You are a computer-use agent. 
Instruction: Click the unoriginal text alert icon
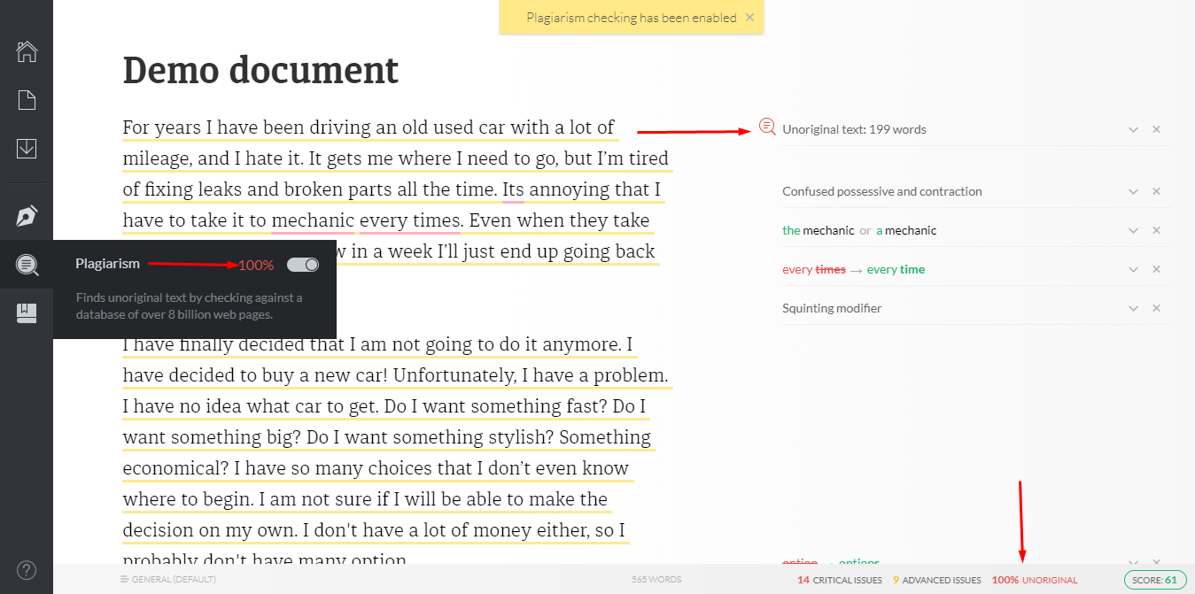click(767, 127)
